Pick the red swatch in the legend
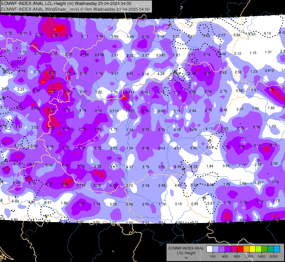The image size is (285, 262). pos(240,249)
